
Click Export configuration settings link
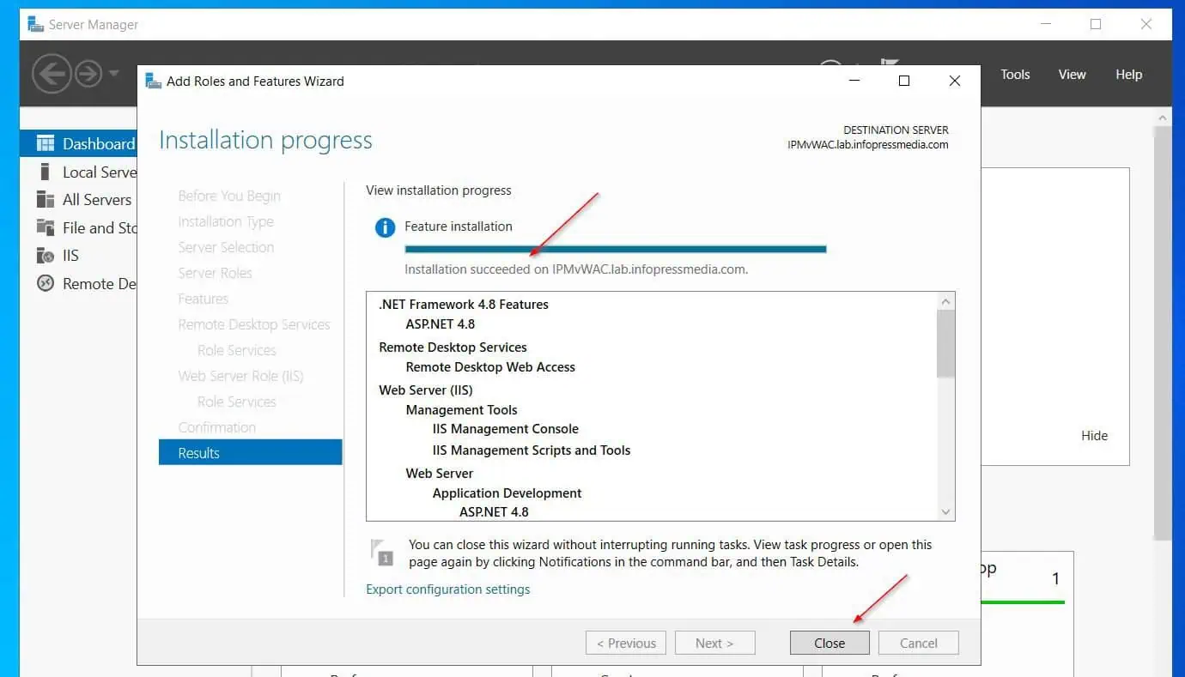(447, 589)
